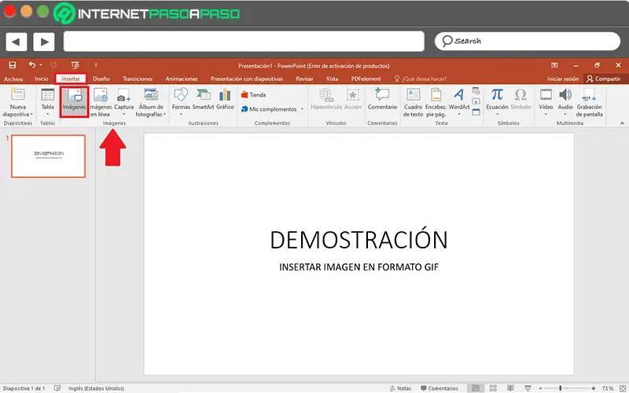The height and width of the screenshot is (393, 629).
Task: Click the Iniciar sesión link
Action: pyautogui.click(x=562, y=79)
